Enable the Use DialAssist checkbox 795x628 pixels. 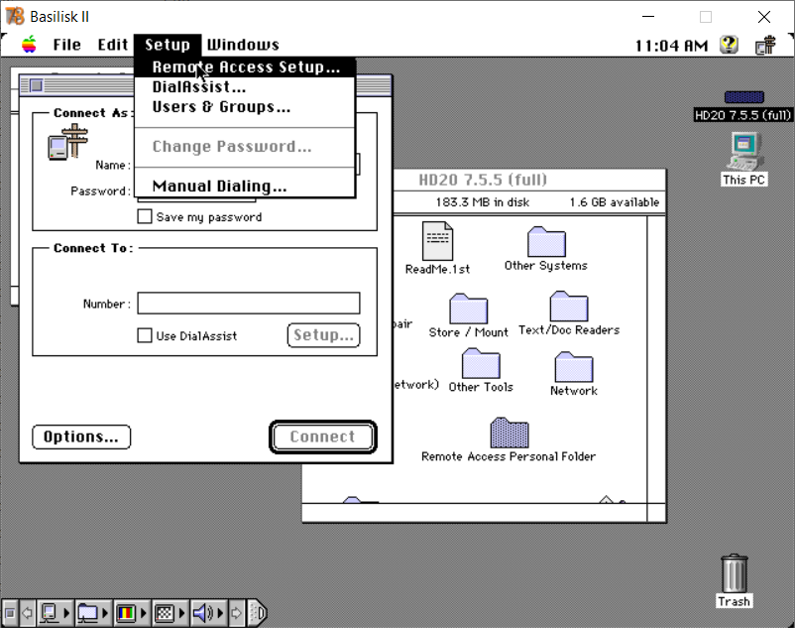point(145,335)
